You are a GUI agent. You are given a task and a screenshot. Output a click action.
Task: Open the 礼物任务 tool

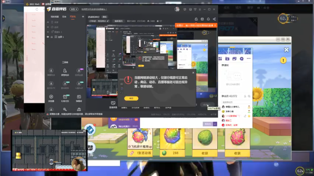(65, 98)
